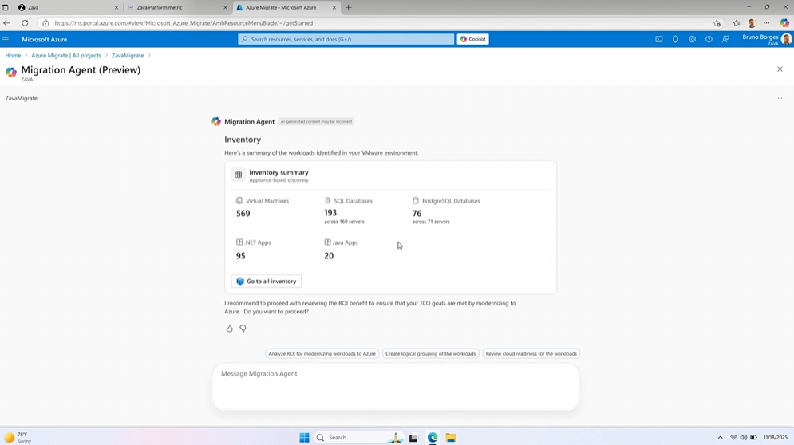Open Azure Cloud Shell icon

tap(659, 39)
